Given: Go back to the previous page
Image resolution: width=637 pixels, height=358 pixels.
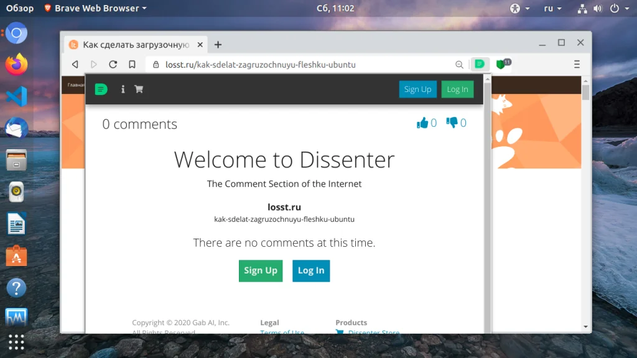Looking at the screenshot, I should click(x=75, y=64).
